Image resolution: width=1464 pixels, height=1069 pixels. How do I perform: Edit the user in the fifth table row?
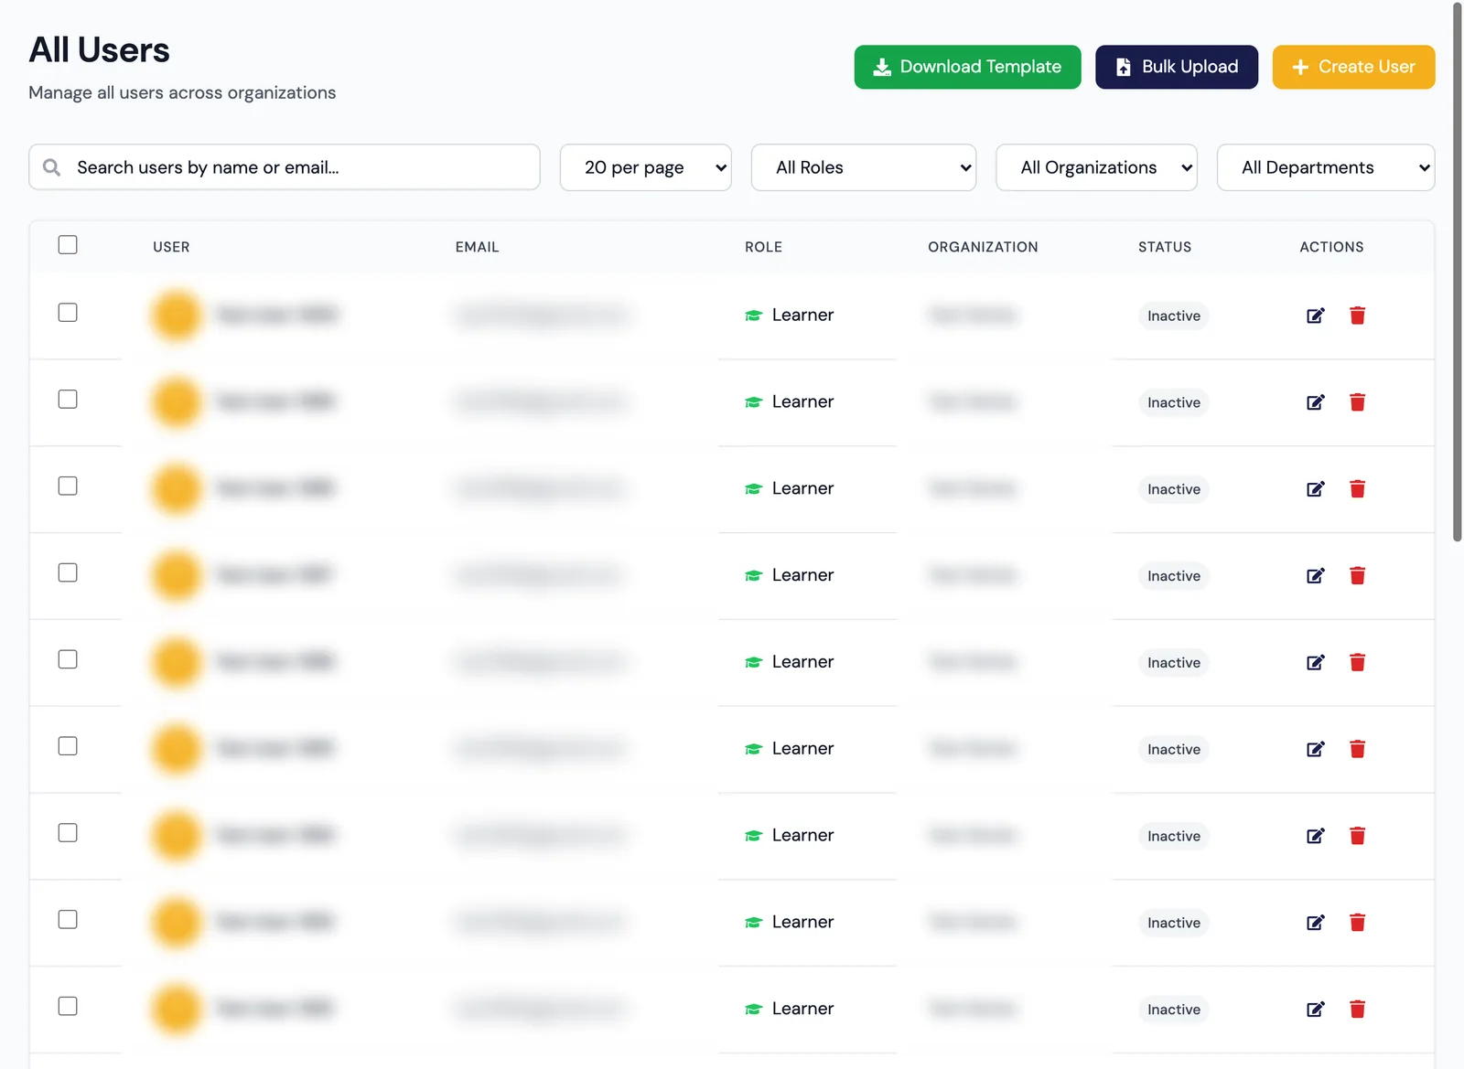point(1315,662)
